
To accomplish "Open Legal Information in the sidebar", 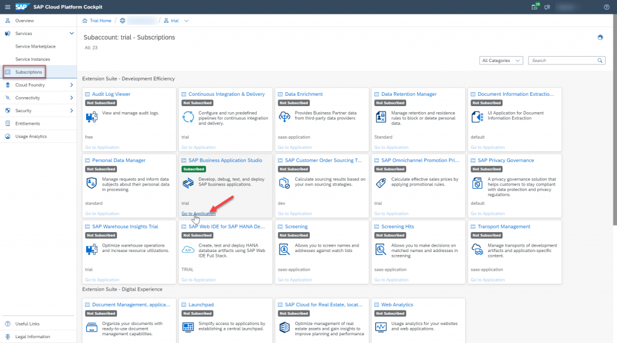I will 38,337.
